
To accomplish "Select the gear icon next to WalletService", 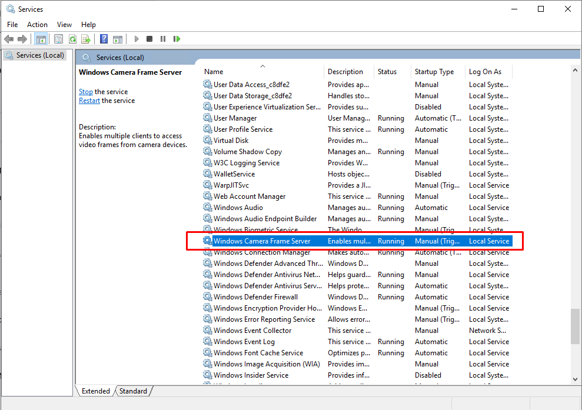I will coord(208,174).
